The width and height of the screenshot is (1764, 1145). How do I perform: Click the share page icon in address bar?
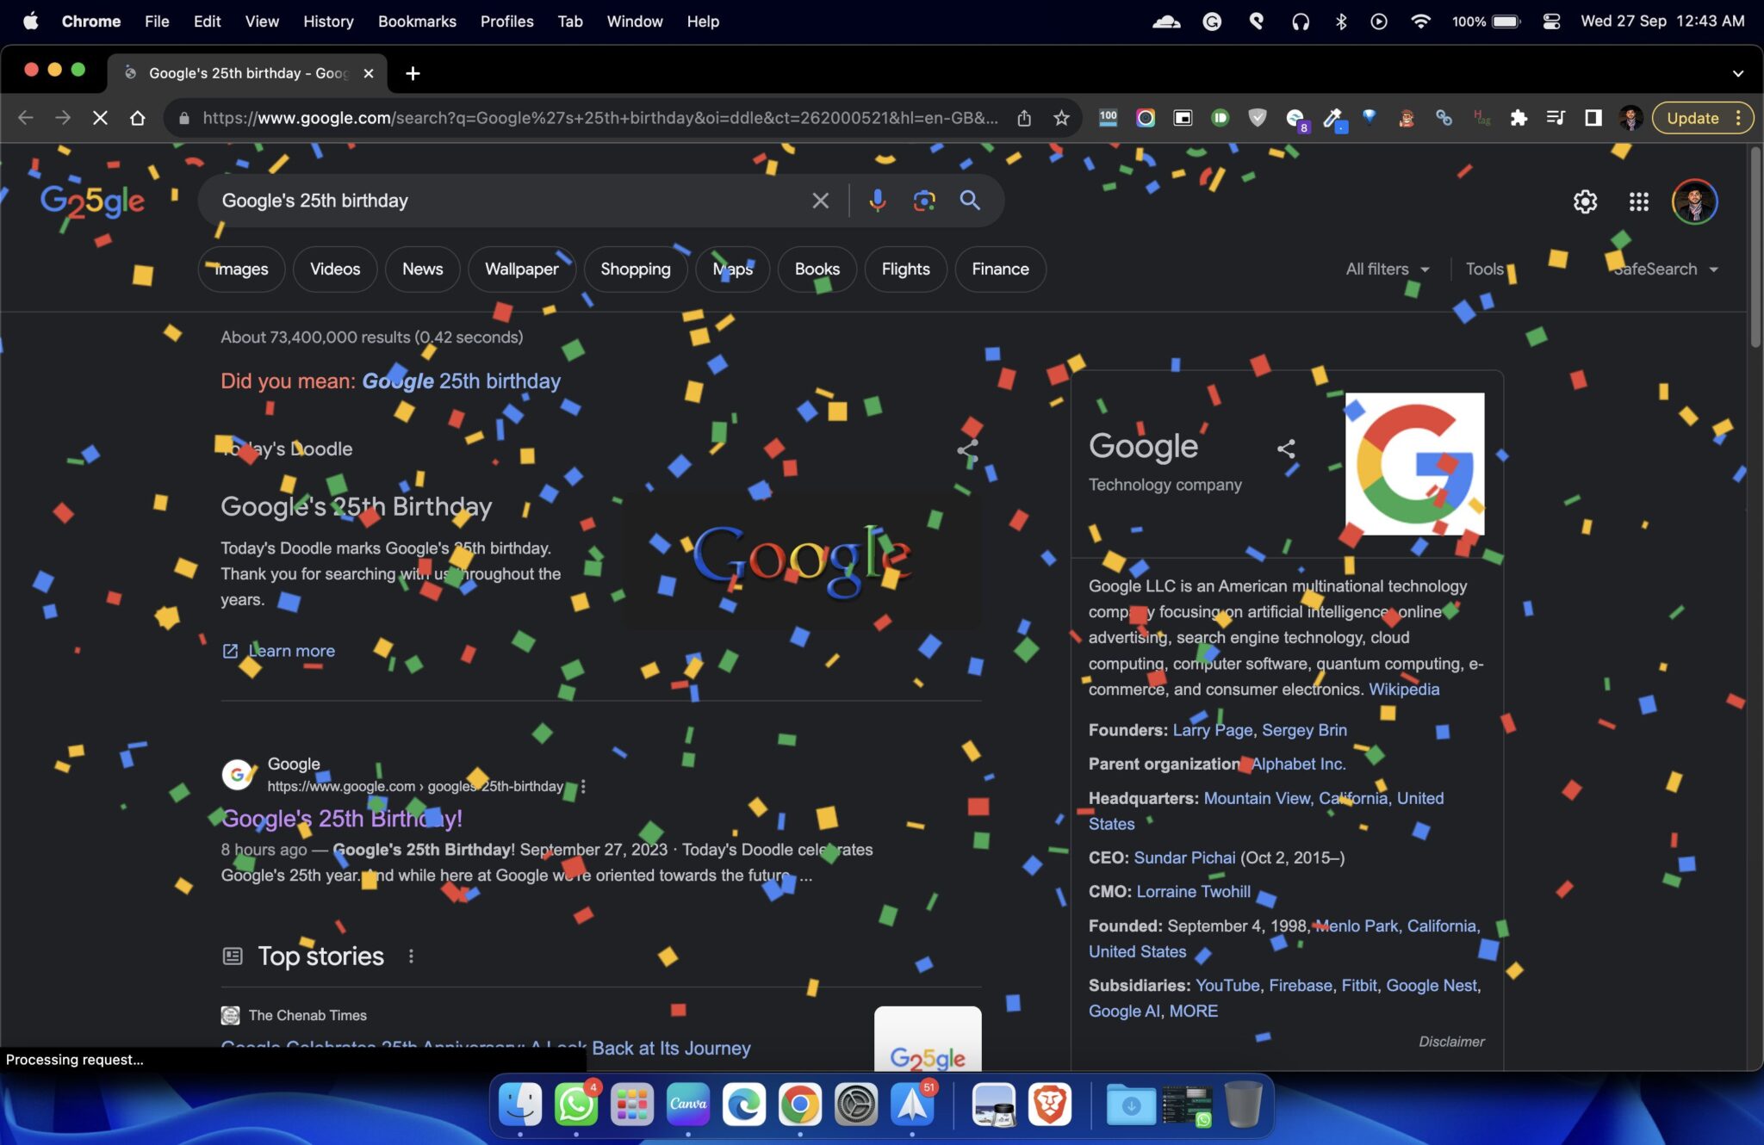pyautogui.click(x=1024, y=118)
